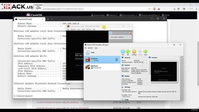Open Devices menu in running VM window

click(x=89, y=29)
